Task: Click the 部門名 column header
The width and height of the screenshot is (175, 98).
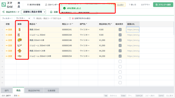Action: point(88,24)
